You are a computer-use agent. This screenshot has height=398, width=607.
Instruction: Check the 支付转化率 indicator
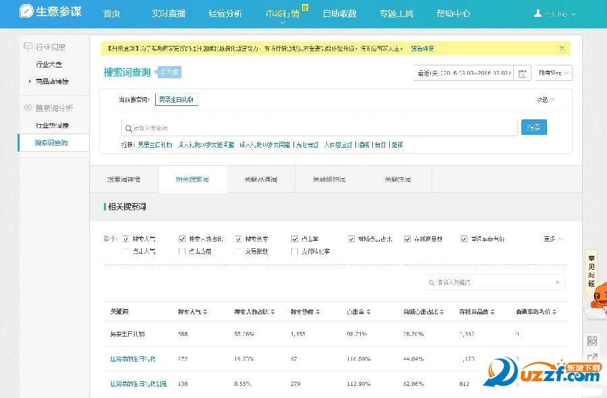pyautogui.click(x=295, y=251)
